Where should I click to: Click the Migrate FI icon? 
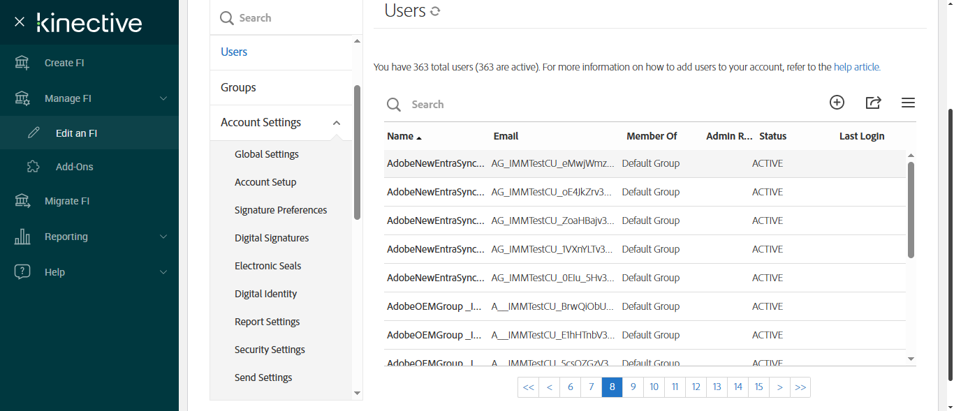point(22,201)
